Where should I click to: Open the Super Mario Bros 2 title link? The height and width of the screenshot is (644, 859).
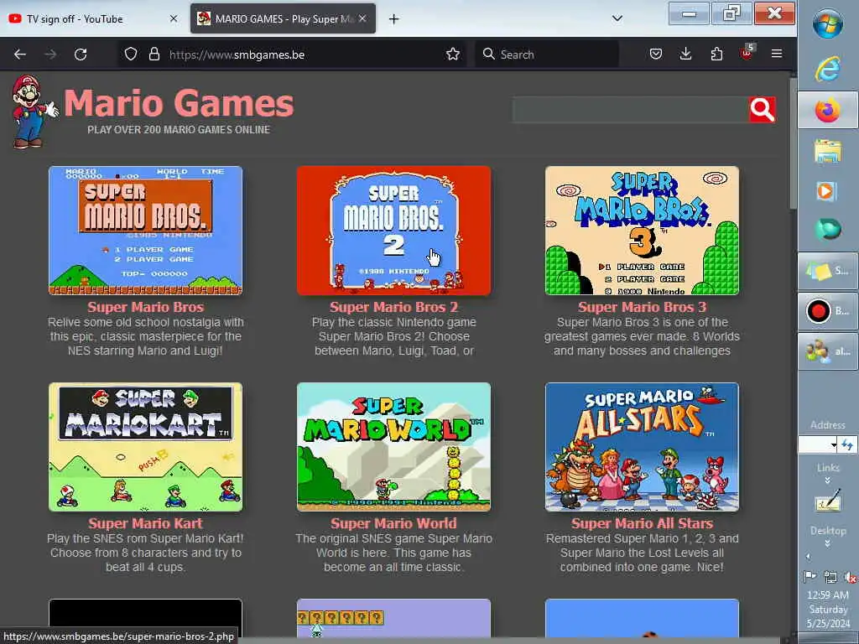point(394,307)
